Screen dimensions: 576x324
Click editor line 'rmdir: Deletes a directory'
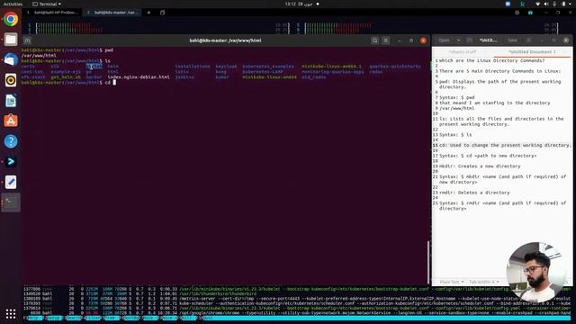tap(474, 193)
